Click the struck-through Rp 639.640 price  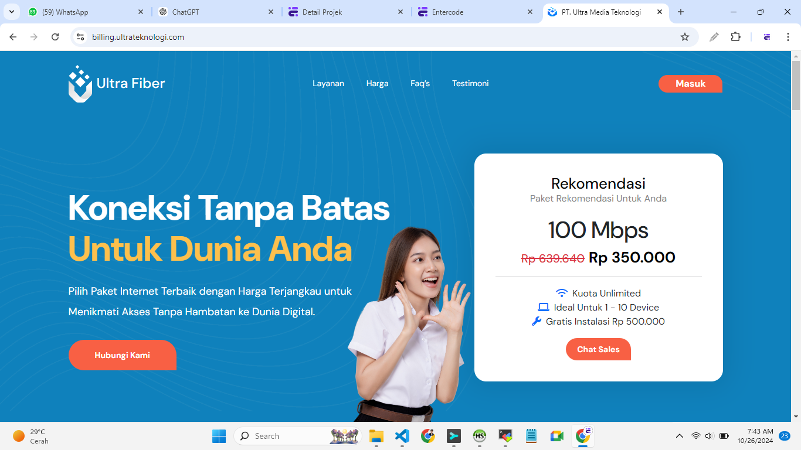pyautogui.click(x=553, y=258)
